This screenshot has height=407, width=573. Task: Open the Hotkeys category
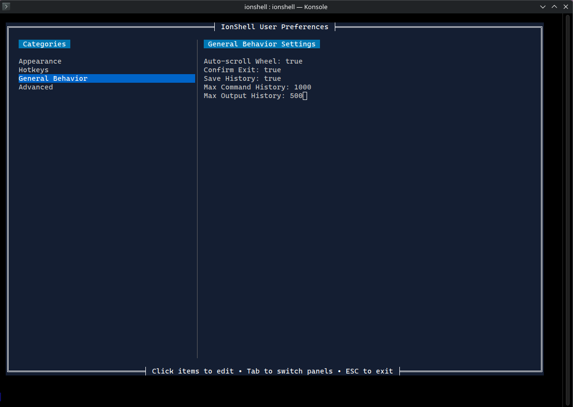[x=33, y=70]
